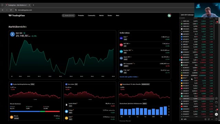This screenshot has height=124, width=220.
Task: Close the TradingView browser tab
Action: [29, 5]
